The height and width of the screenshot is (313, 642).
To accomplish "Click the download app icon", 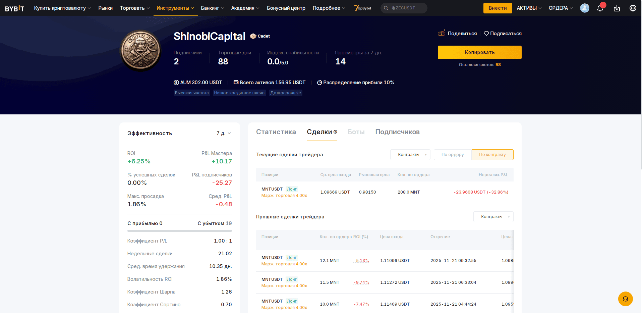I will coord(617,8).
